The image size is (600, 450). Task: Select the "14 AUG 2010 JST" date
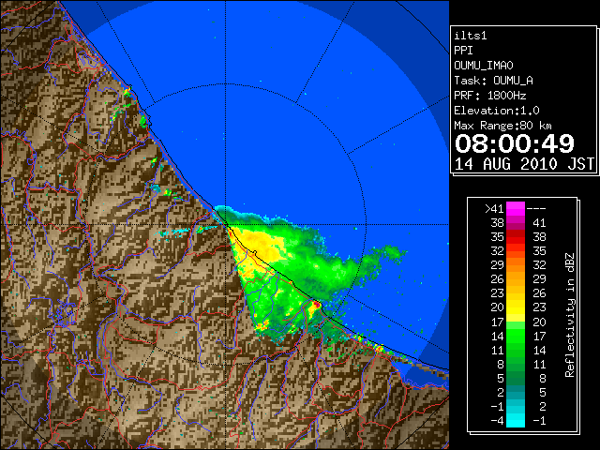[524, 164]
